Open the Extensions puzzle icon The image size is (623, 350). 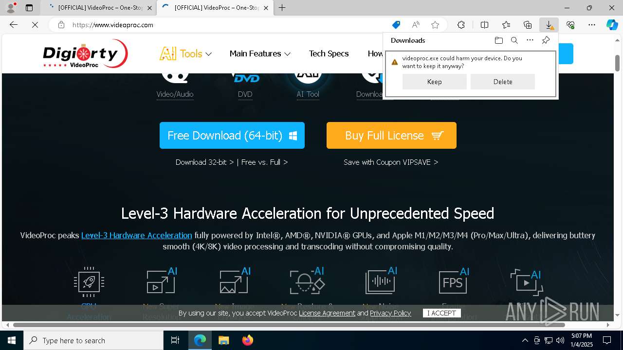click(461, 25)
